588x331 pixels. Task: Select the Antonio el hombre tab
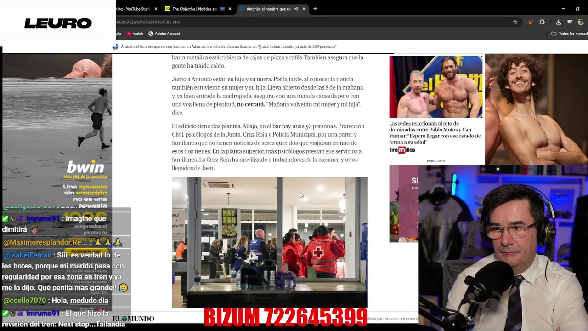[269, 9]
